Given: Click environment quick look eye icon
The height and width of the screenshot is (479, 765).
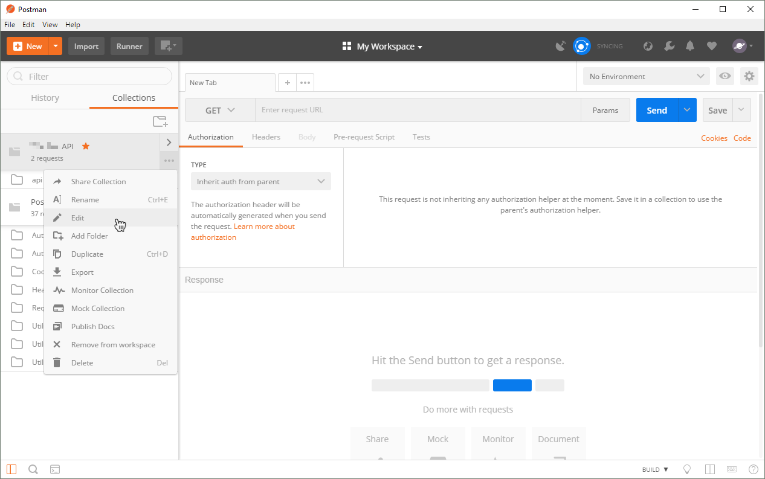Looking at the screenshot, I should point(725,76).
